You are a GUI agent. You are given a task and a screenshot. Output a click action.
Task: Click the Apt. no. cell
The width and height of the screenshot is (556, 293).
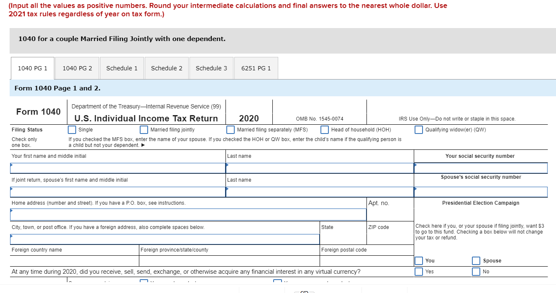click(390, 209)
